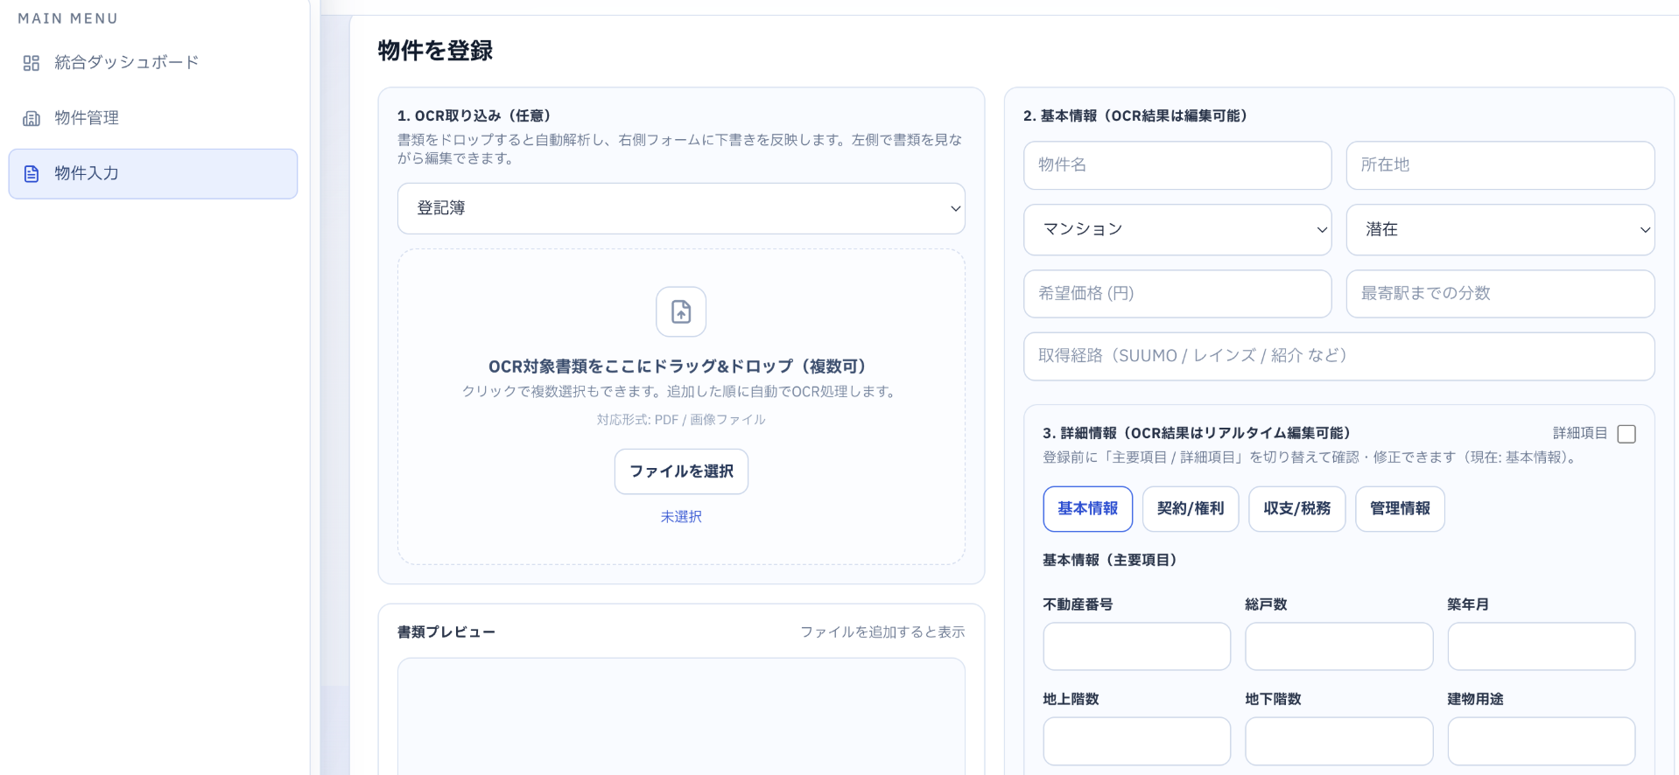Screen dimensions: 1679x775
Task: Click the ファイルを選択 button
Action: pos(681,471)
